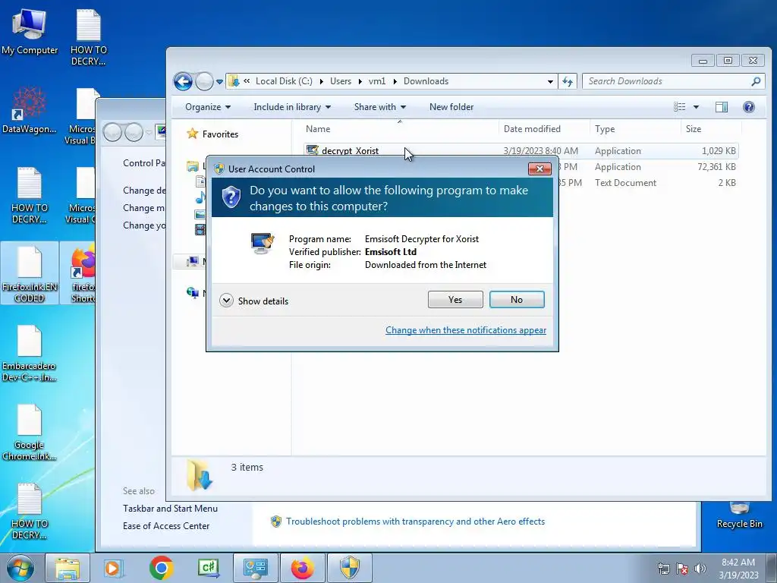Open Windows Explorer from taskbar
This screenshot has width=777, height=583.
point(68,568)
